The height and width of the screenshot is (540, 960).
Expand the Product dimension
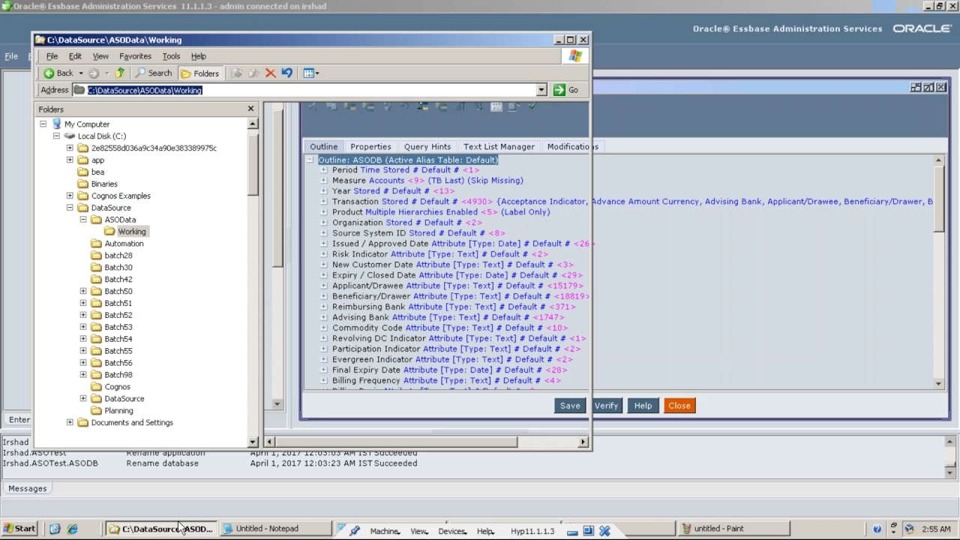[x=324, y=212]
